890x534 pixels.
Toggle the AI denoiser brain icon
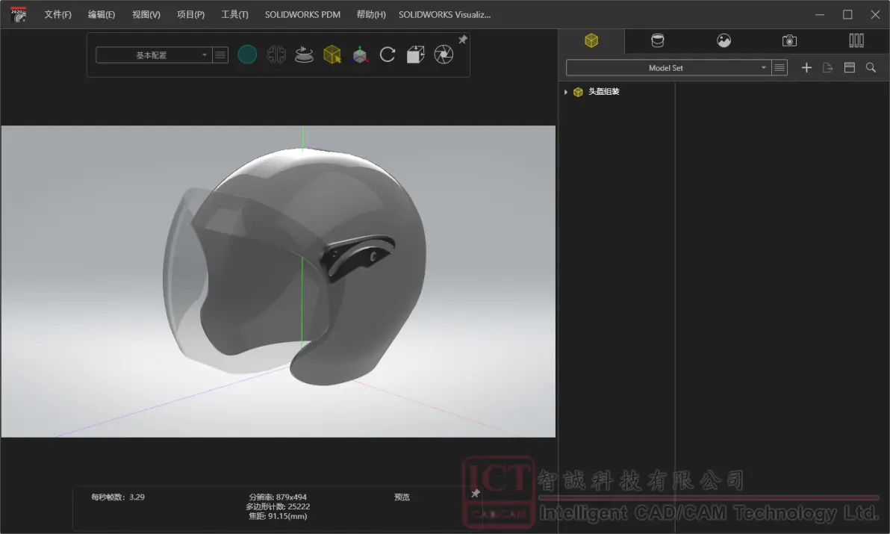(x=276, y=55)
